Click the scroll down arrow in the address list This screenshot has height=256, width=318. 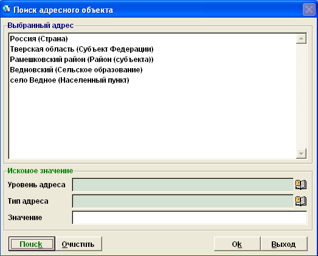tap(301, 153)
